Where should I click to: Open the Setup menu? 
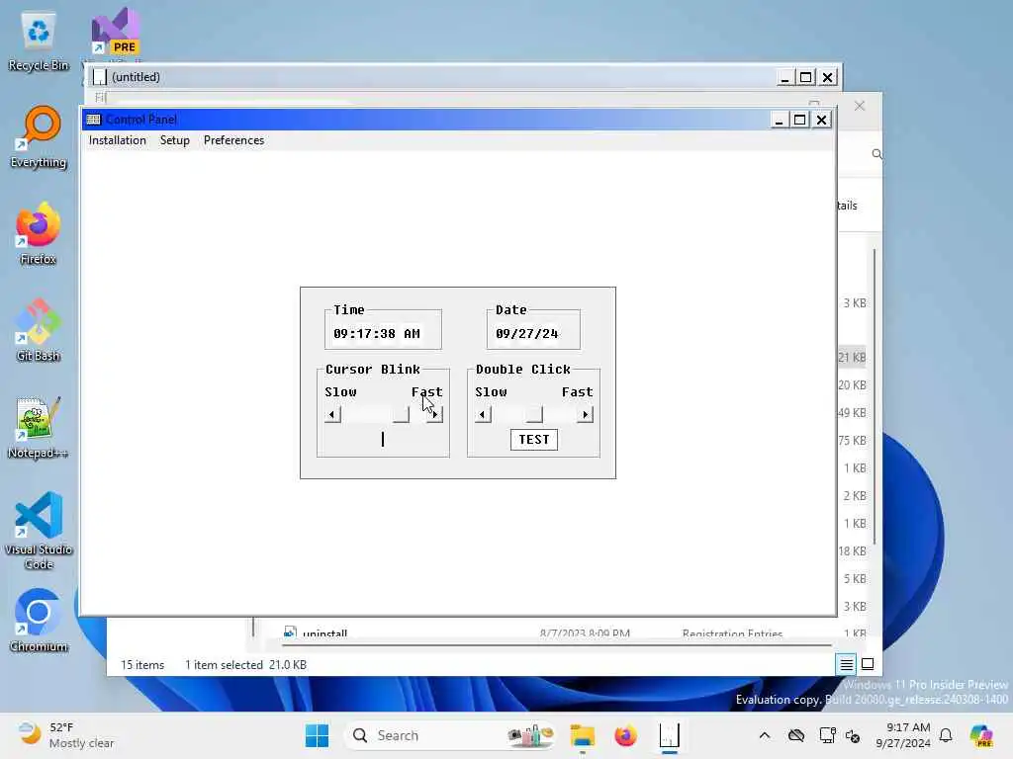pos(174,140)
